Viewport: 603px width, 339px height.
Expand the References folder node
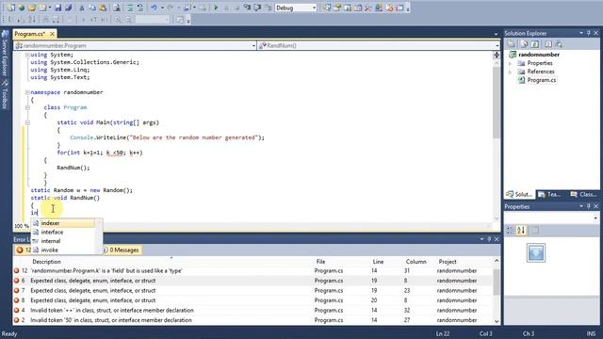click(511, 72)
